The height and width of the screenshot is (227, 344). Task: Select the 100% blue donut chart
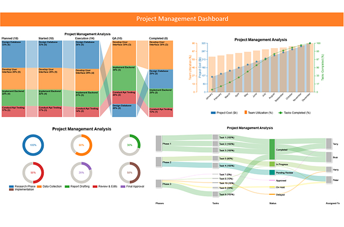[33, 145]
